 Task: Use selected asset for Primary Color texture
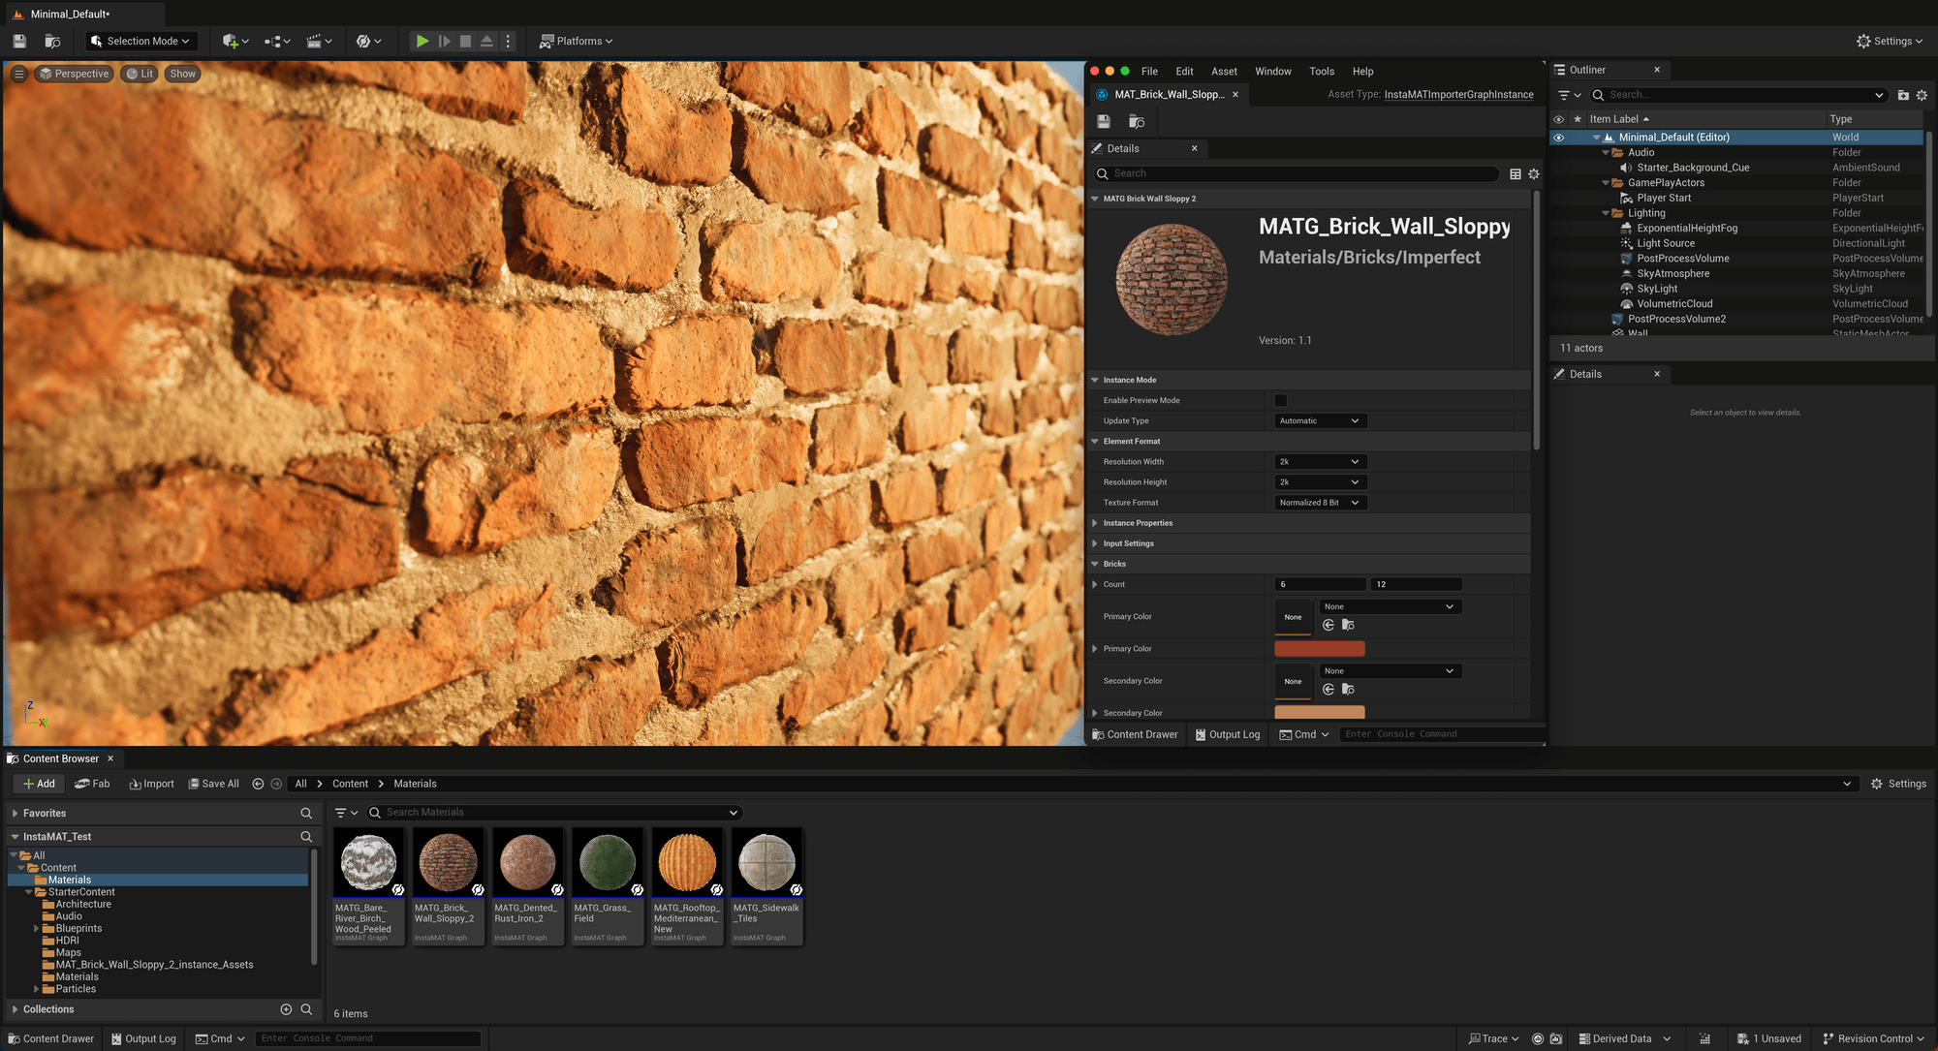click(x=1328, y=625)
